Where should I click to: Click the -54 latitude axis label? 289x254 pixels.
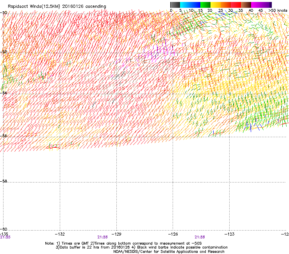click(x=4, y=93)
